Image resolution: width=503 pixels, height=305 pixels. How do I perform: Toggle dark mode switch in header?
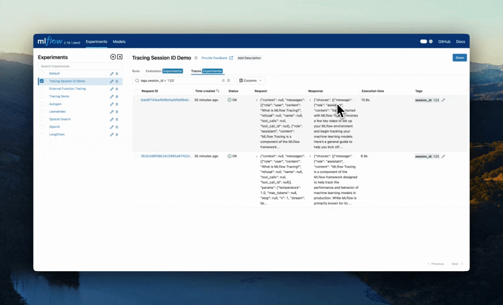tap(423, 42)
